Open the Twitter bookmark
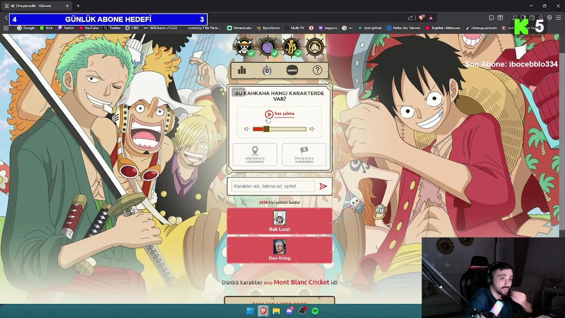 (112, 28)
